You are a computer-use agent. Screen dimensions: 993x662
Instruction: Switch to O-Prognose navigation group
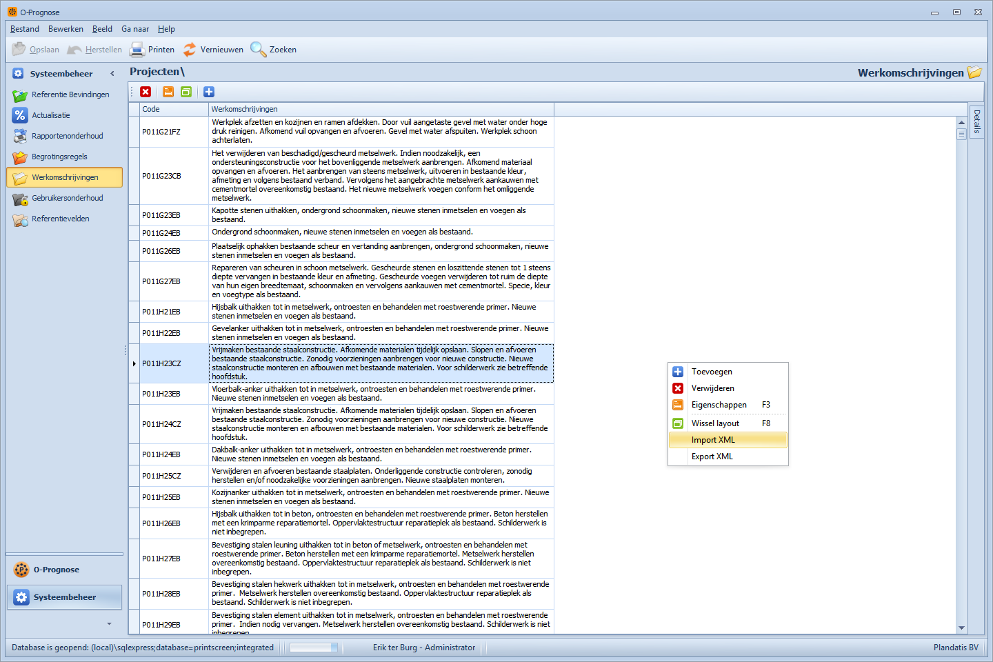click(65, 570)
